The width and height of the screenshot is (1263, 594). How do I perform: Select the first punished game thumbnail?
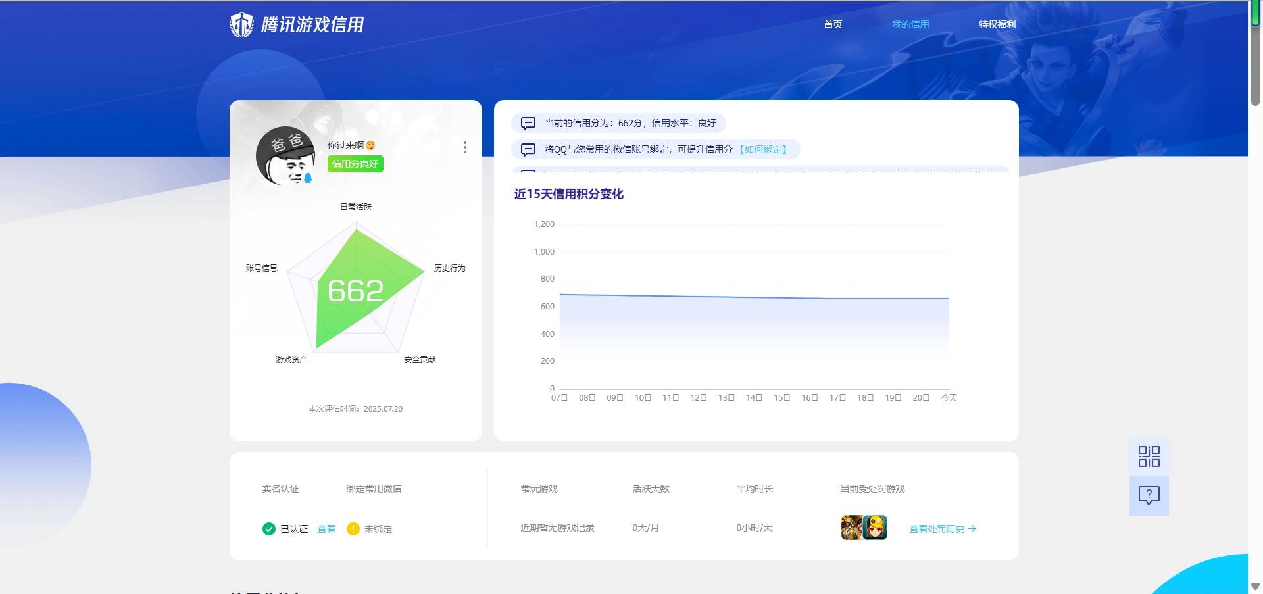[x=851, y=528]
